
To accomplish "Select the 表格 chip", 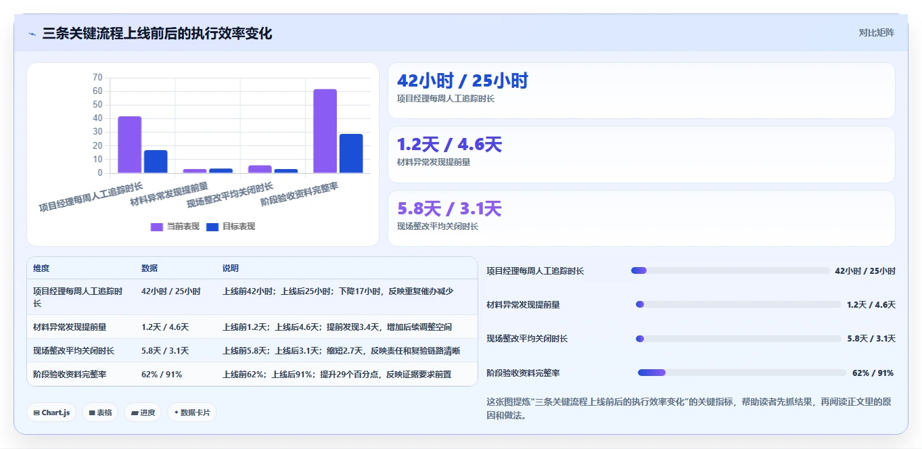I will [100, 412].
